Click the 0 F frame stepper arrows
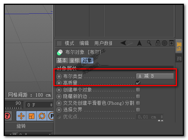This screenshot has width=188, height=140. (x=51, y=105)
